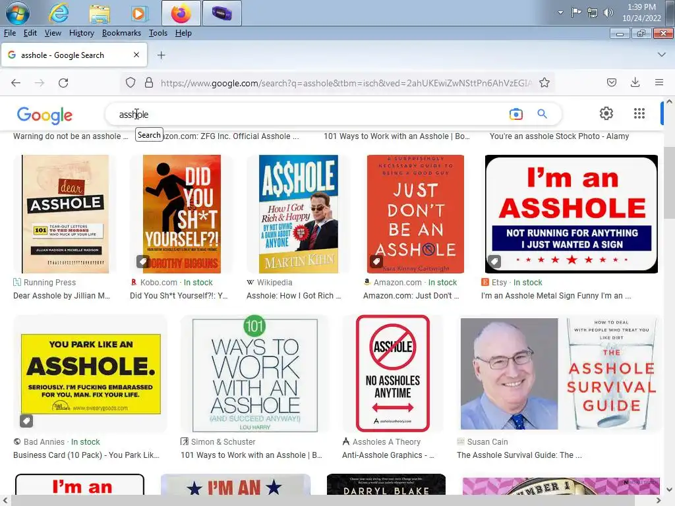The width and height of the screenshot is (675, 506).
Task: Open the tracking protection shield icon
Action: pyautogui.click(x=131, y=82)
